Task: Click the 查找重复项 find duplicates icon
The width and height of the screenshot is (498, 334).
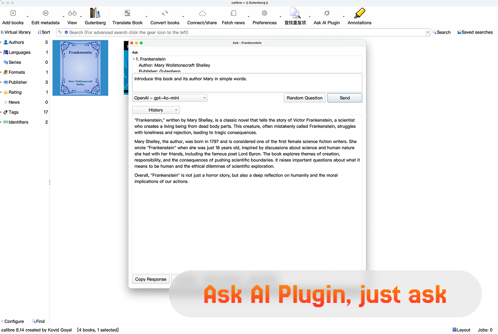Action: point(295,13)
